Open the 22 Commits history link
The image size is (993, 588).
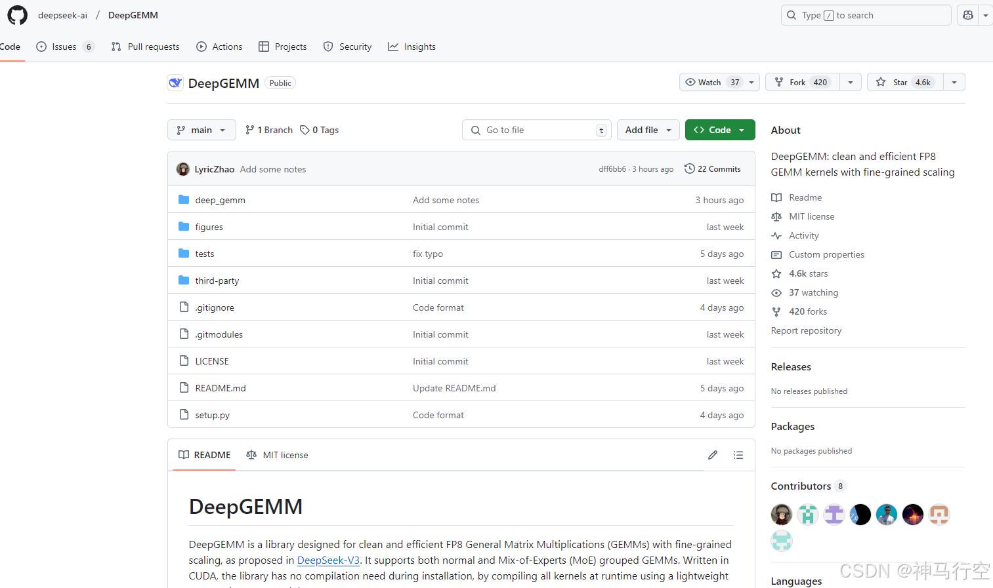713,169
